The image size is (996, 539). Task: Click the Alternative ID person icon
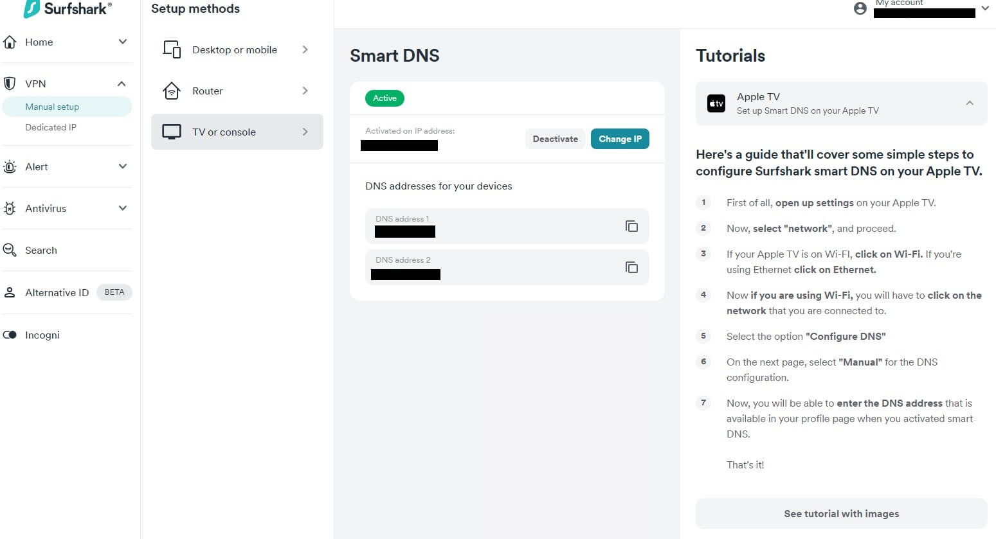[10, 292]
